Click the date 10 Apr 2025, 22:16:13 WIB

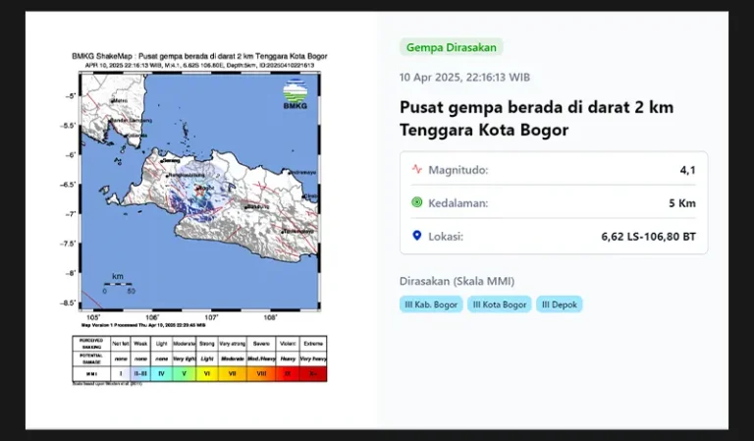tap(464, 78)
